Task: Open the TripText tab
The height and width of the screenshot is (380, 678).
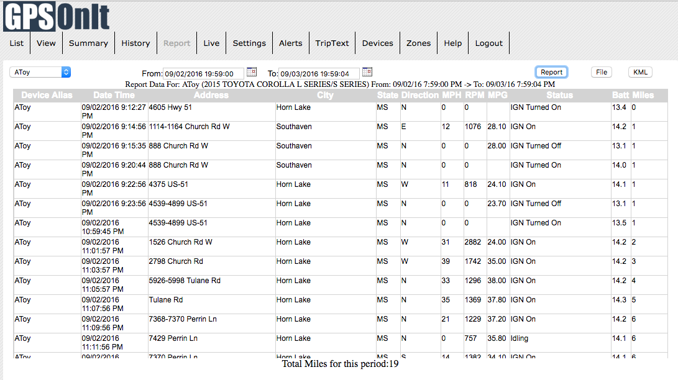Action: tap(332, 43)
